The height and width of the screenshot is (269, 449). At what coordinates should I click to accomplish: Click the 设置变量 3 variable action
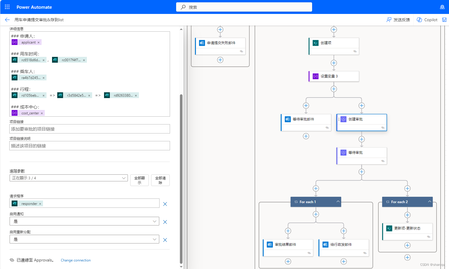click(x=334, y=76)
